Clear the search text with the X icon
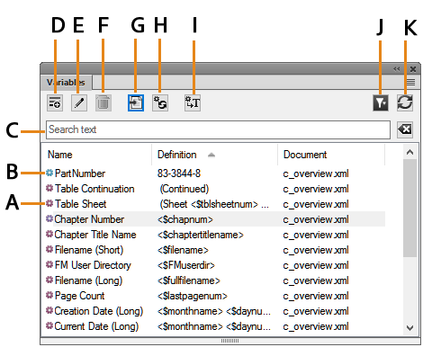 coord(405,129)
